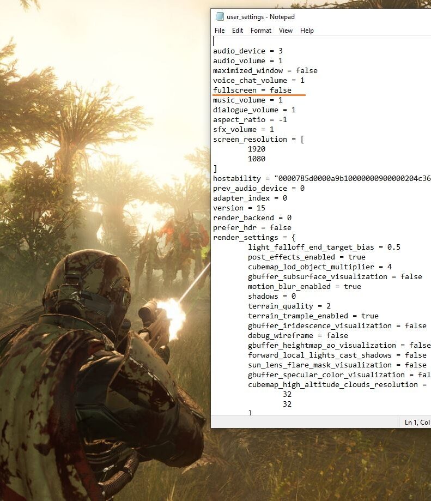Screen dimensions: 431x501
Task: Click the line "prev_audio_device = 0"
Action: tap(259, 189)
